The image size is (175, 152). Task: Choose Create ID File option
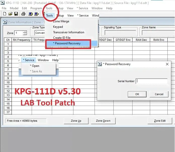[62, 38]
